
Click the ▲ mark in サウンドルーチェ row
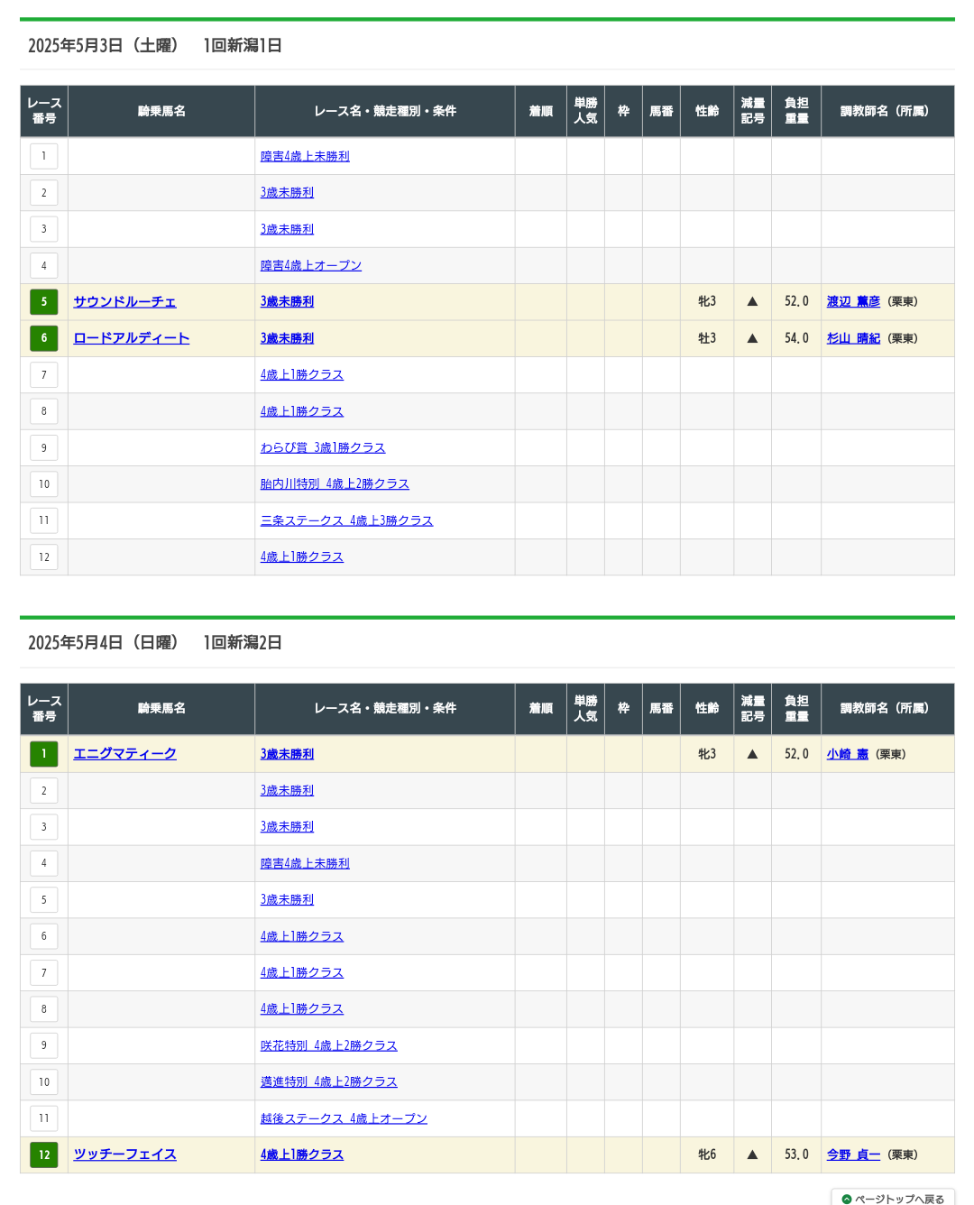pyautogui.click(x=752, y=301)
